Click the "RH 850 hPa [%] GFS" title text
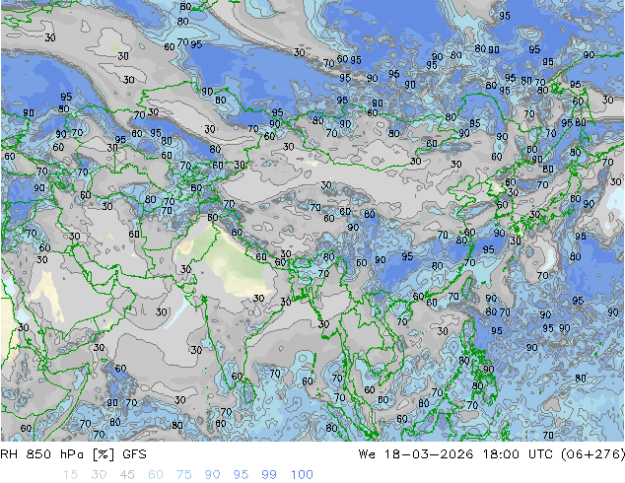 [x=73, y=454]
